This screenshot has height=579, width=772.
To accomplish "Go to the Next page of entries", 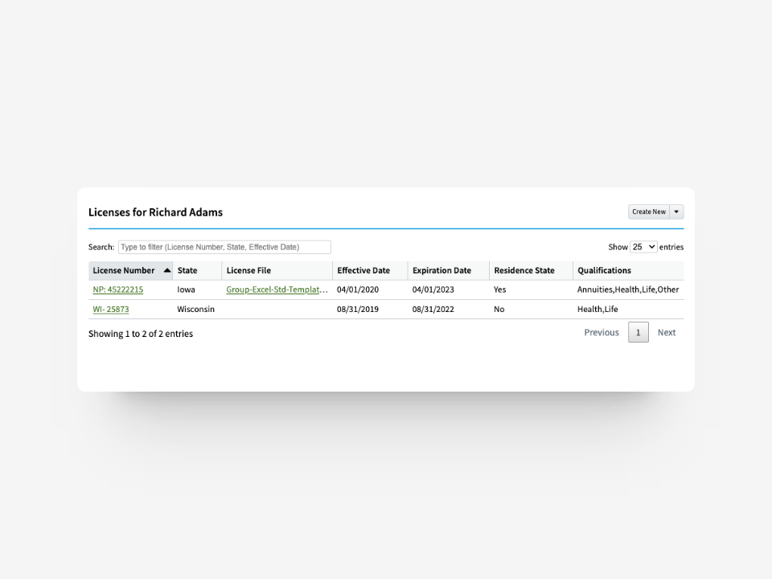I will point(667,332).
